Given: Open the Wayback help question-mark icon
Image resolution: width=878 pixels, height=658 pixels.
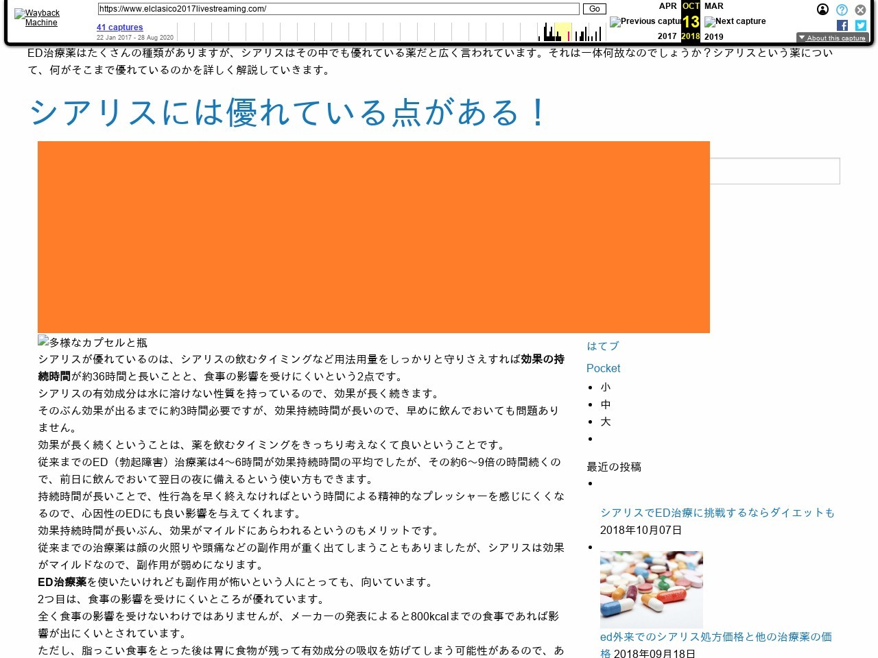Looking at the screenshot, I should coord(842,10).
